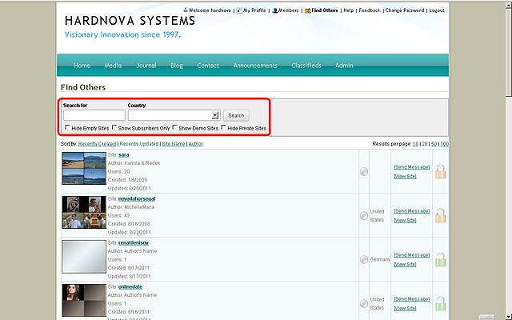Click the orange lock icon for sara

440,171
